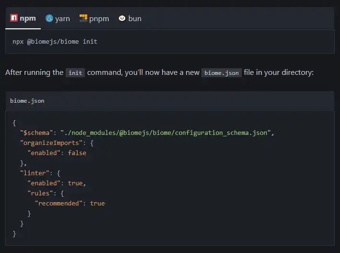The width and height of the screenshot is (340, 253).
Task: Click the "$schema" key in the JSON
Action: point(36,133)
